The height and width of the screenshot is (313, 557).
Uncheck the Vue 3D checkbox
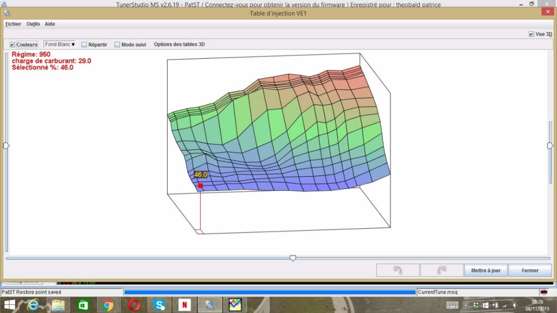pos(531,34)
